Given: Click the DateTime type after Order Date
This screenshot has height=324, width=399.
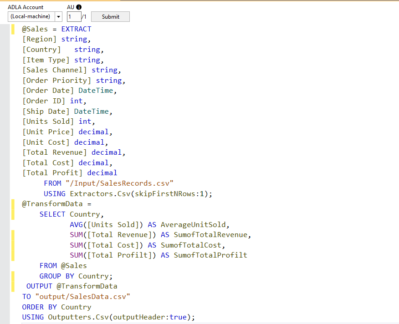Looking at the screenshot, I should 96,91.
